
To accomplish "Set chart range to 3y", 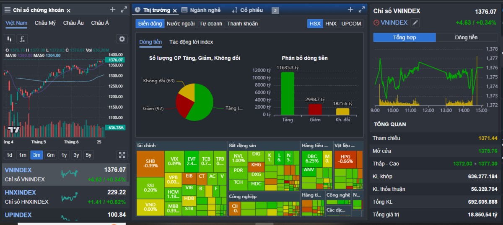I will tap(76, 155).
